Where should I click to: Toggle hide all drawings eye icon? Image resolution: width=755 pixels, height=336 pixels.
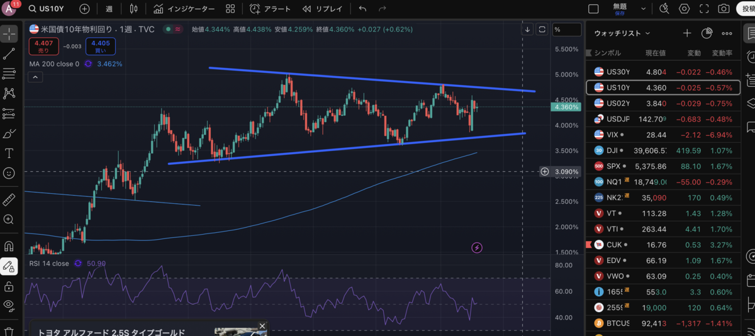pos(9,306)
